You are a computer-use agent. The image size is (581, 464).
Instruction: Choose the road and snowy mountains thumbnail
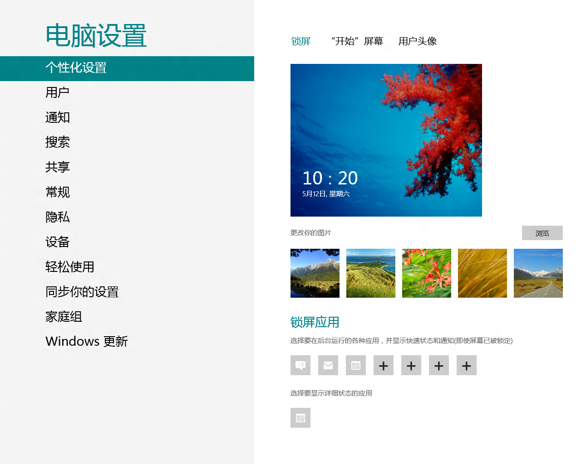[538, 273]
